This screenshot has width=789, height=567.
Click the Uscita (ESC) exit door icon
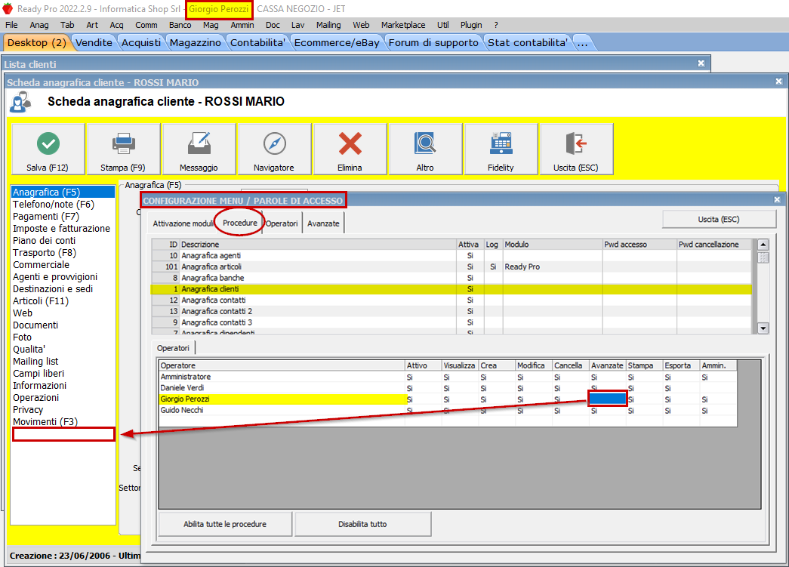pyautogui.click(x=576, y=143)
